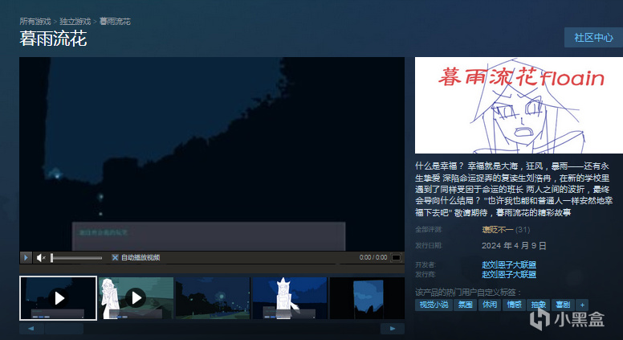Image resolution: width=623 pixels, height=340 pixels.
Task: Select the 休闲 tag
Action: pyautogui.click(x=490, y=305)
